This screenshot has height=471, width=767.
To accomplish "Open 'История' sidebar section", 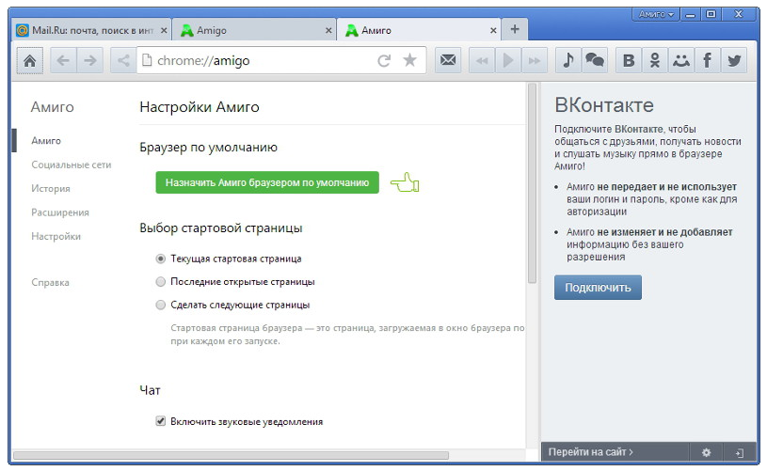I will tap(51, 189).
